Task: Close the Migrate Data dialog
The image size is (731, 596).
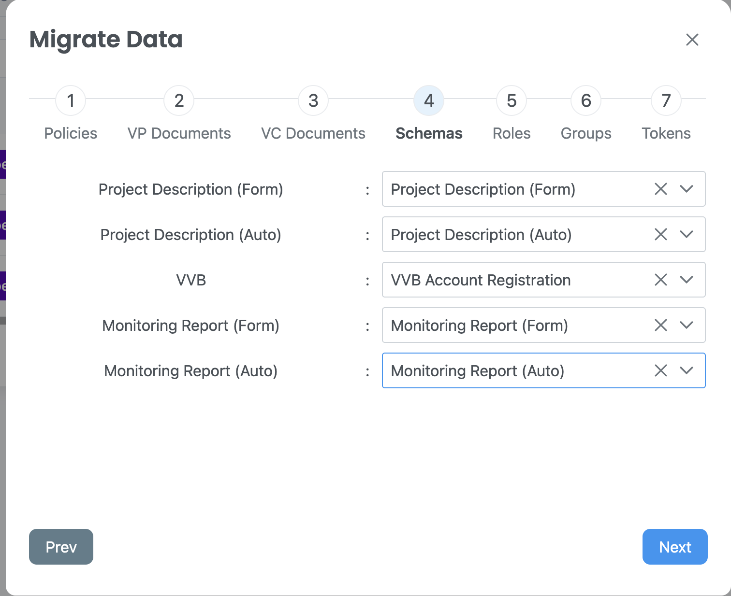Action: tap(692, 40)
